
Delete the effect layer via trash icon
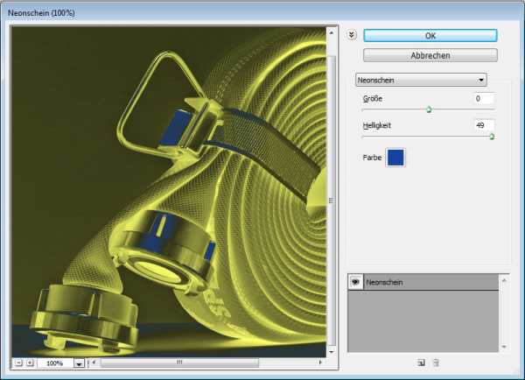click(x=436, y=362)
